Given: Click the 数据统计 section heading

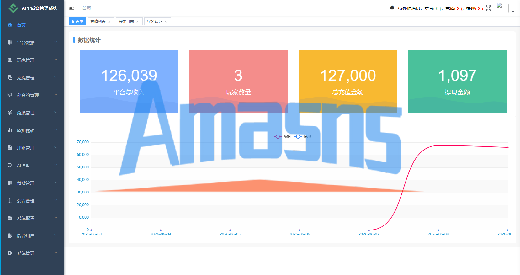Looking at the screenshot, I should pyautogui.click(x=89, y=40).
